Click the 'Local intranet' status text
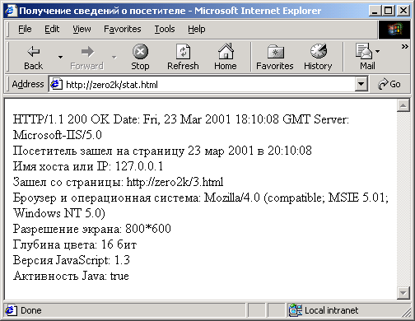415x321 pixels. pos(331,310)
